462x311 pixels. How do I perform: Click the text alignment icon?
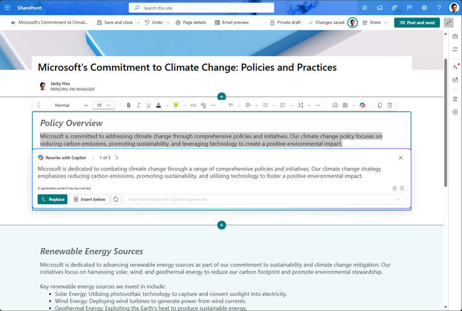click(x=248, y=105)
